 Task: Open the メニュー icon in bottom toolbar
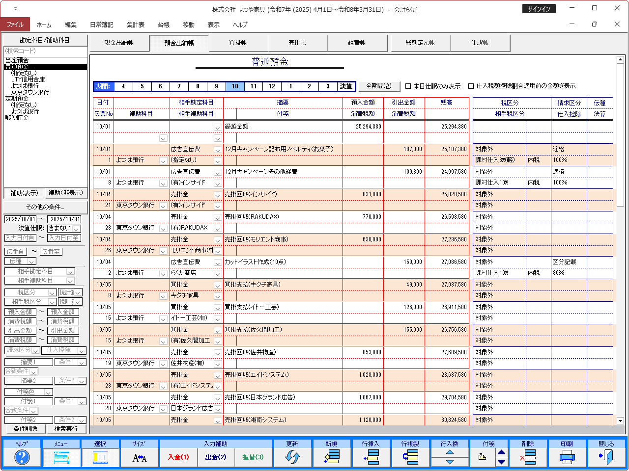point(61,457)
